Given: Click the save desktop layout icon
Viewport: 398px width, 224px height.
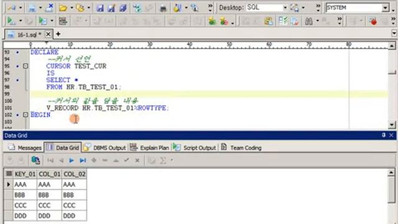Looking at the screenshot, I should [294, 8].
